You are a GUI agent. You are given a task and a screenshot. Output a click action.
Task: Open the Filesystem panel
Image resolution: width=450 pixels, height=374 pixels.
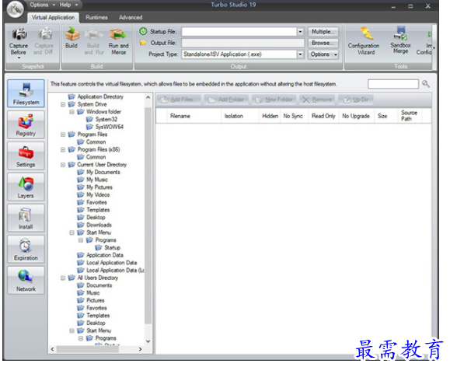click(x=26, y=93)
